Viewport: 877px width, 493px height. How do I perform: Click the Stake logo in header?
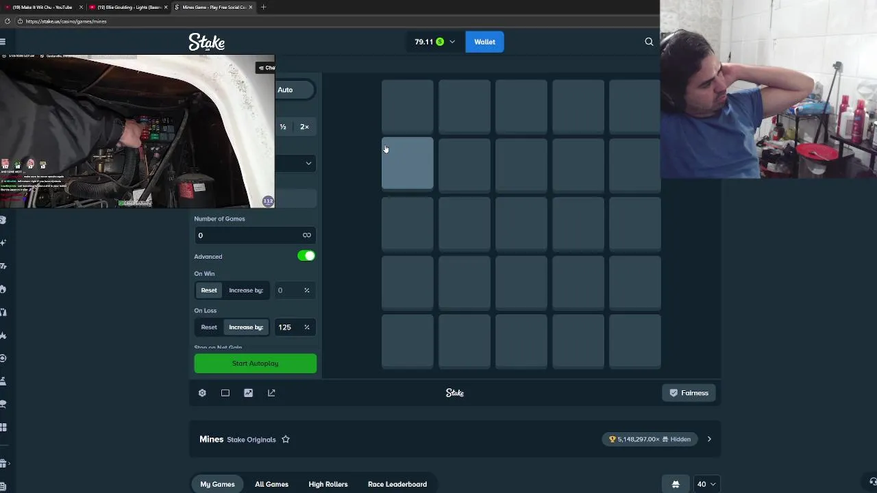click(207, 42)
